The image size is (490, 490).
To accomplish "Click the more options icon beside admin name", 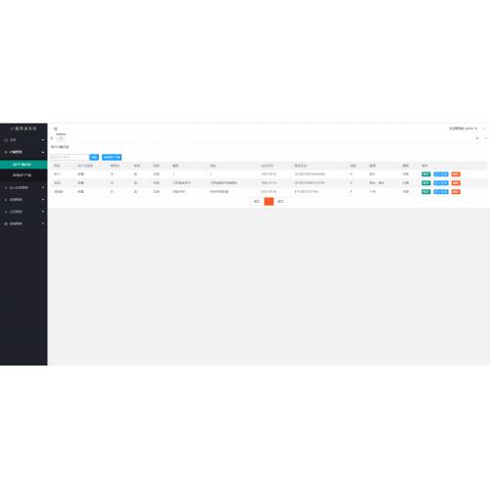I will click(x=484, y=128).
